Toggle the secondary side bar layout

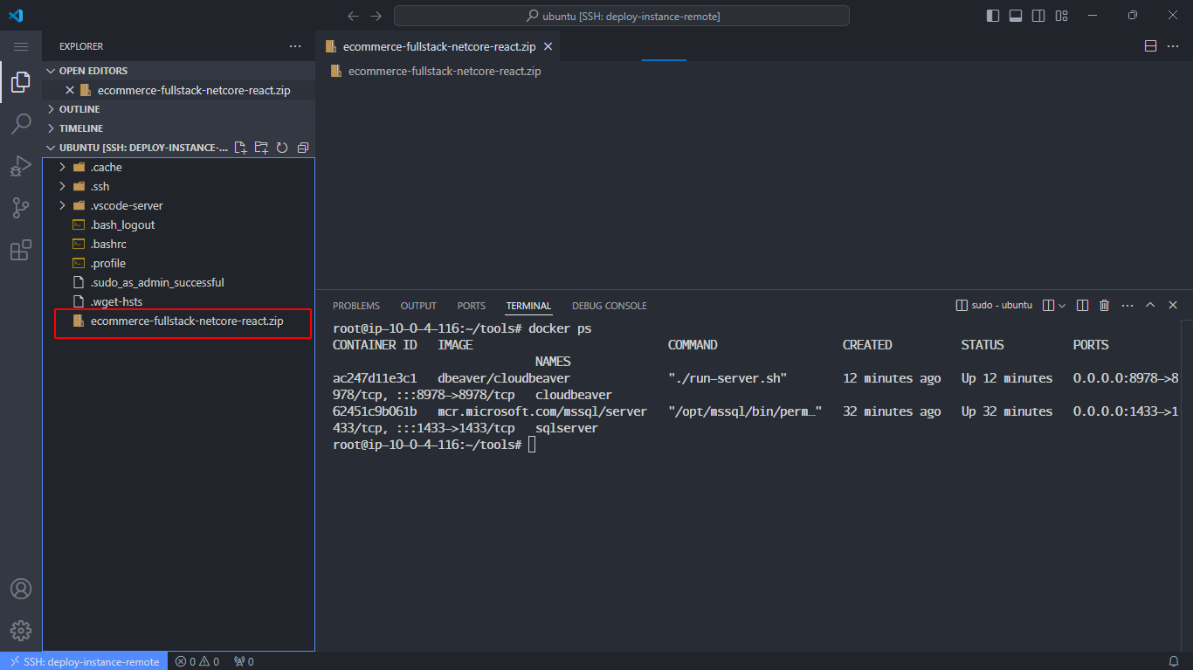tap(1038, 16)
